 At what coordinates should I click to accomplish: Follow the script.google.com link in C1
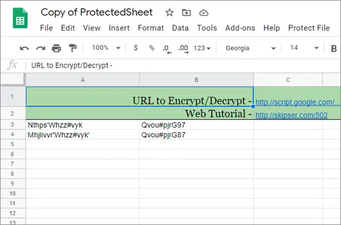click(297, 102)
